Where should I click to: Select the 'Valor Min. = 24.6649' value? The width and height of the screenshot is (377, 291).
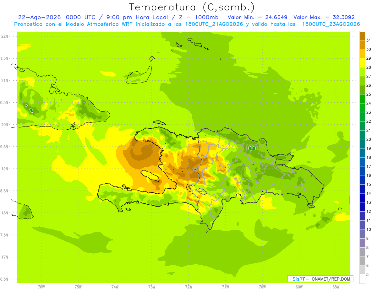point(258,17)
